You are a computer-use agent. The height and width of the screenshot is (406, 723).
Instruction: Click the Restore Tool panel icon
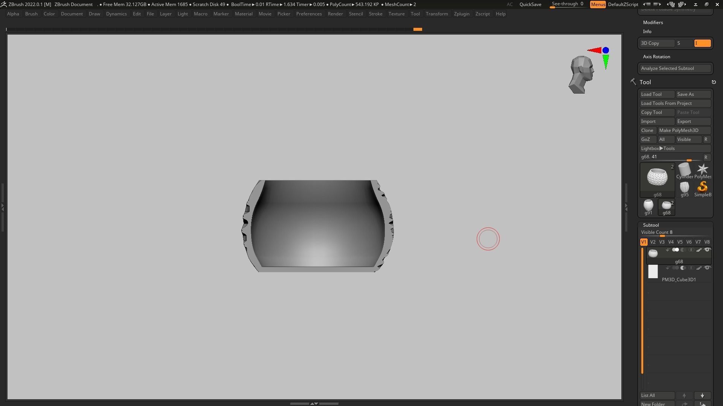click(x=714, y=82)
